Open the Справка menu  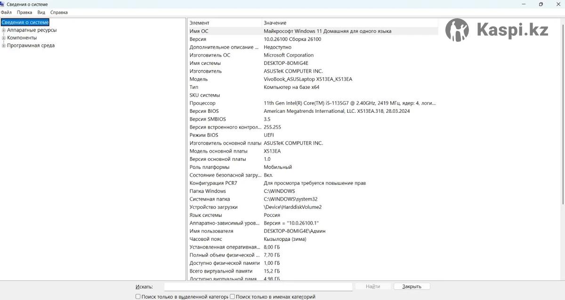pyautogui.click(x=59, y=12)
